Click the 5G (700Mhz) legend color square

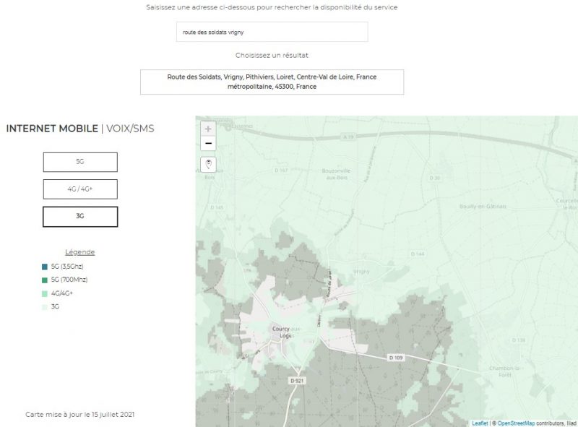pos(45,280)
